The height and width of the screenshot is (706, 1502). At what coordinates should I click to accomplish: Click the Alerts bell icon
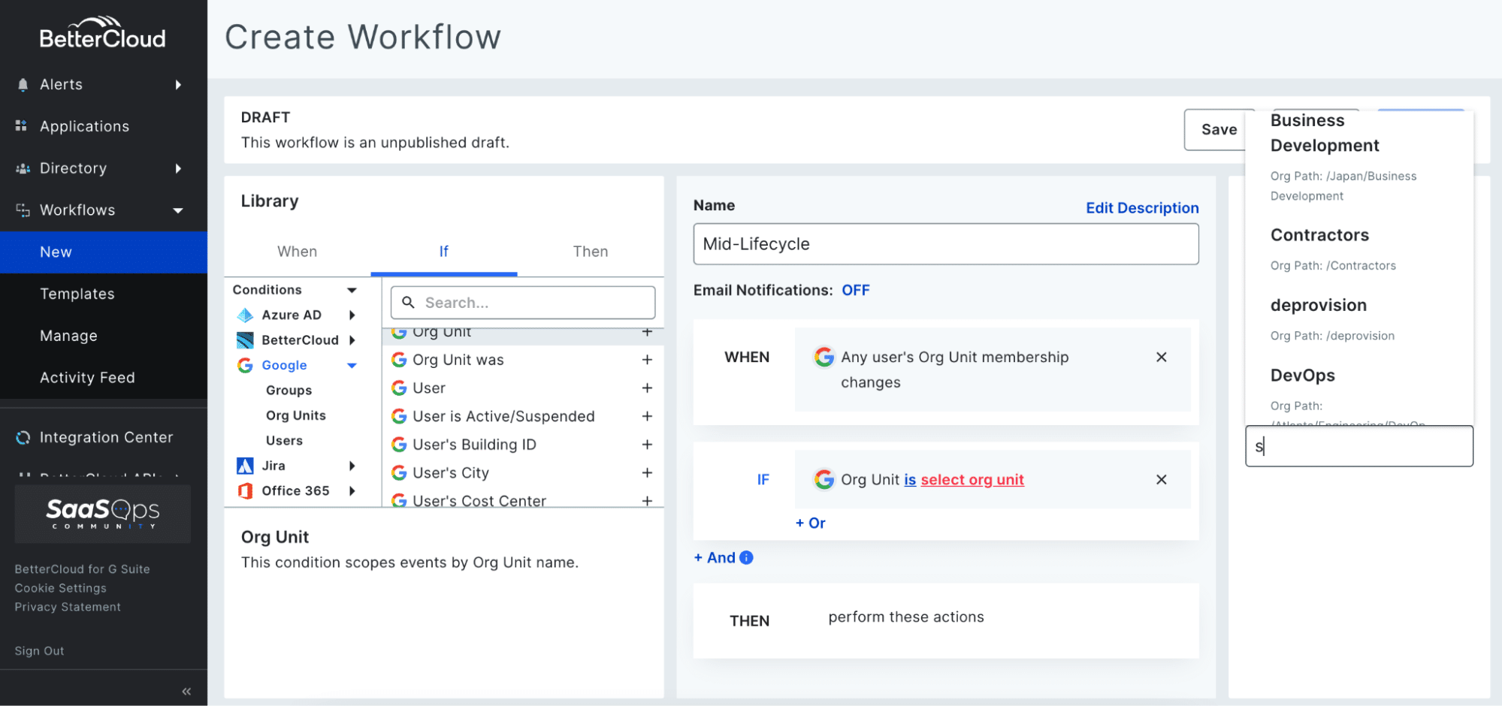coord(23,85)
